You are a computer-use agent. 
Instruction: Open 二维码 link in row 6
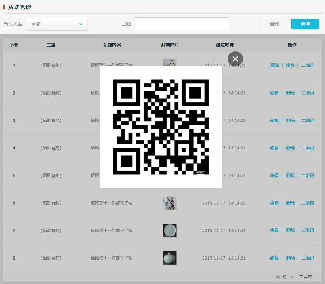point(308,203)
